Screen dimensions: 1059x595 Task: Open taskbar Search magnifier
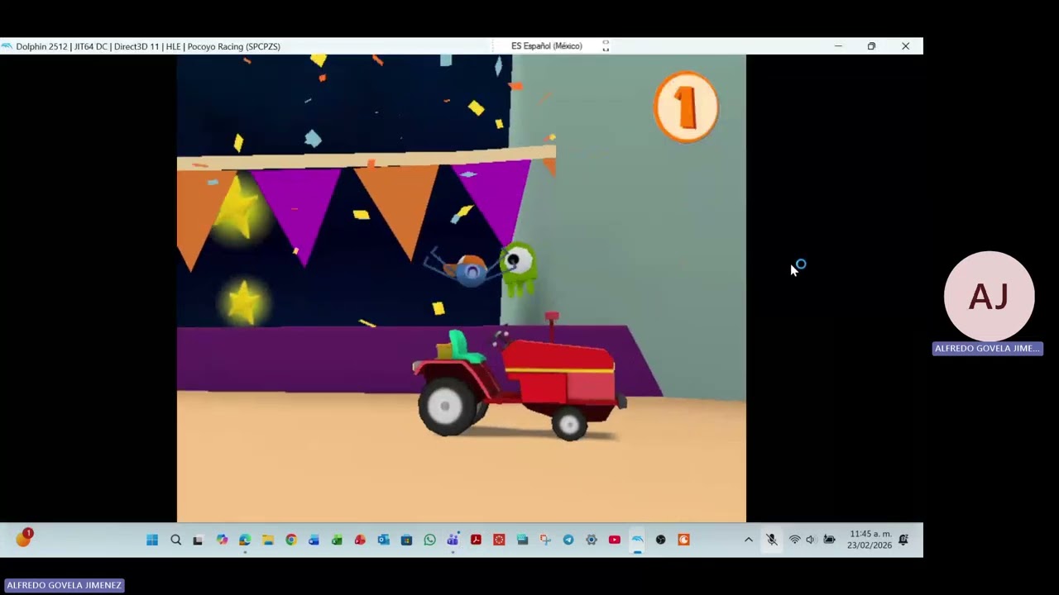175,540
